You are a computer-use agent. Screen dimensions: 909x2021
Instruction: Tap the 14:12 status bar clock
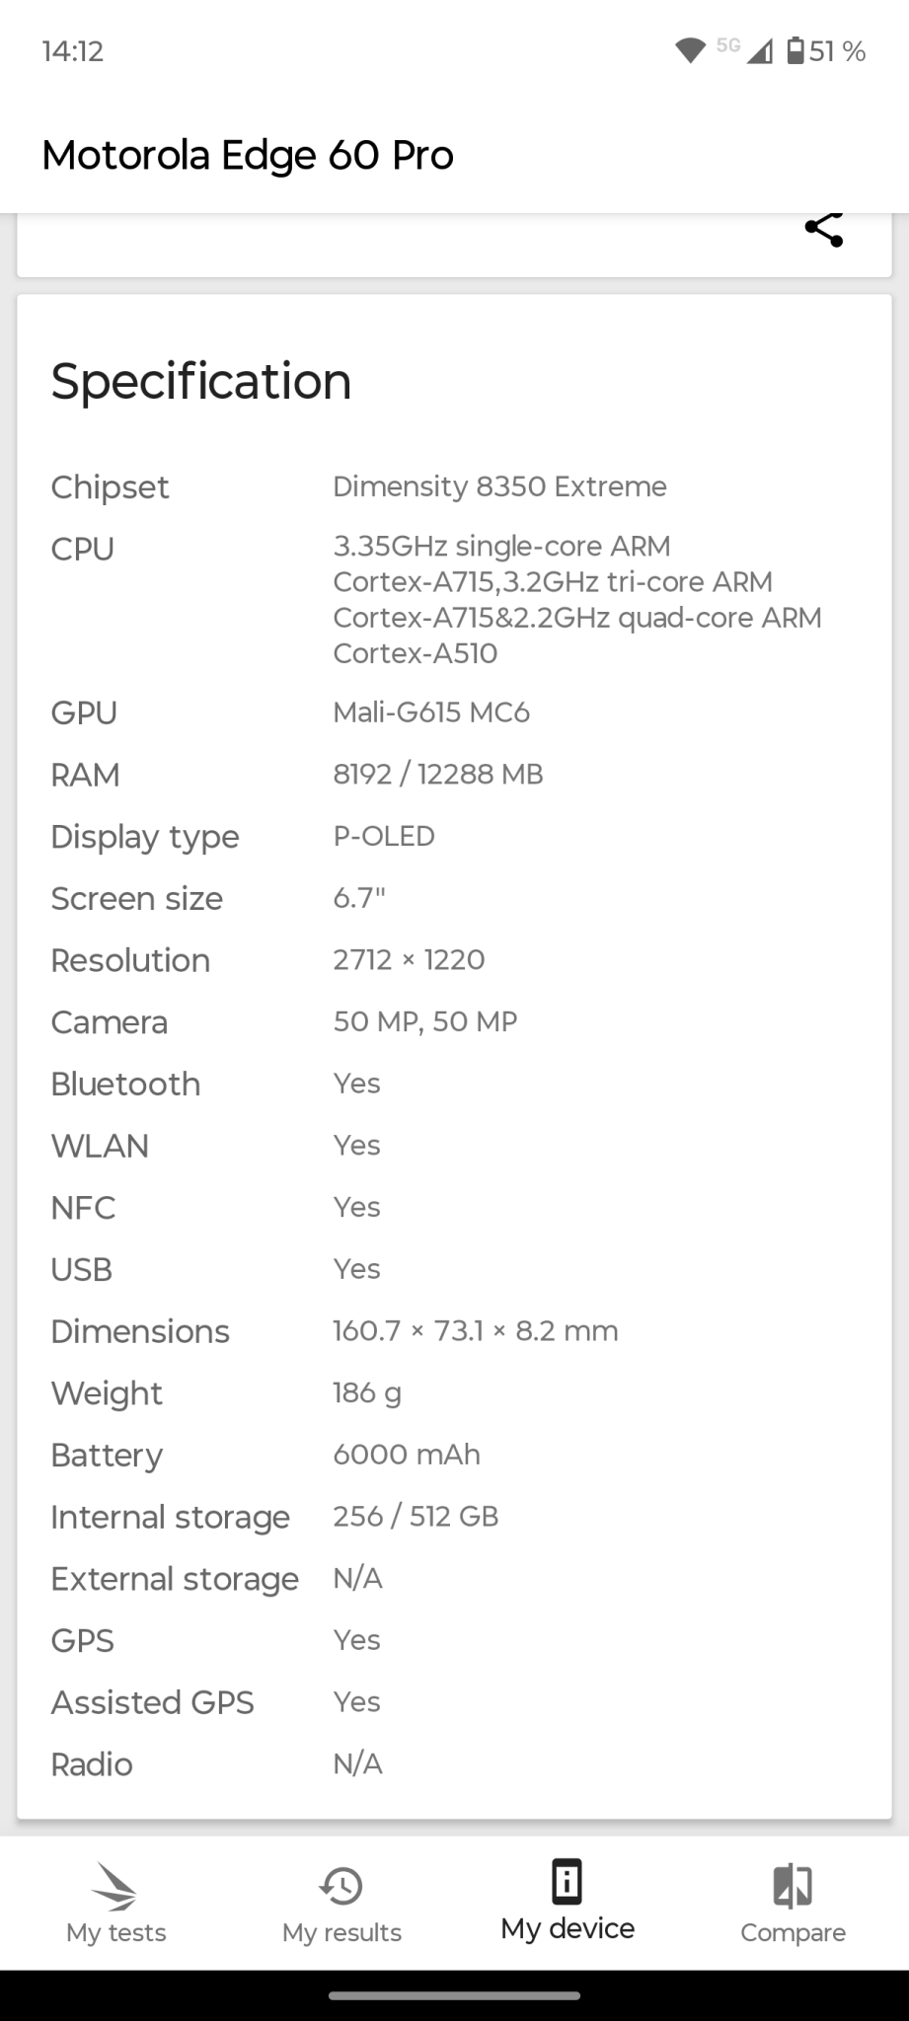click(73, 51)
